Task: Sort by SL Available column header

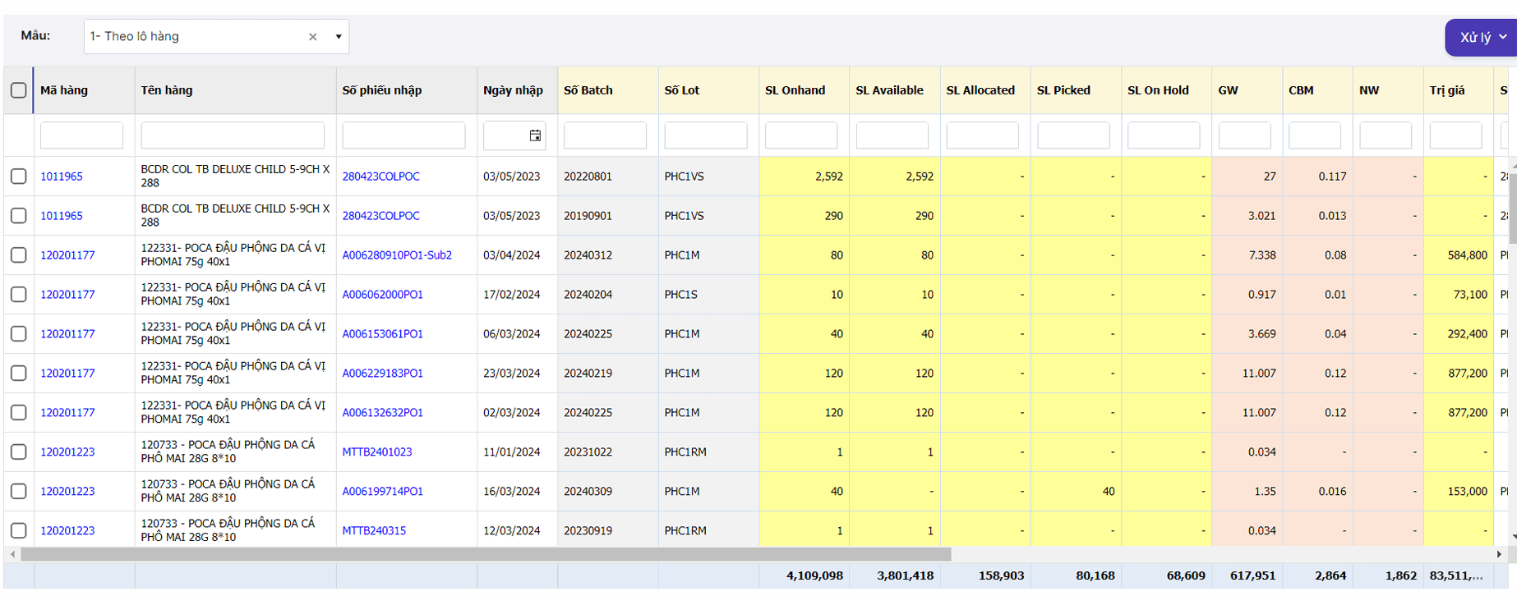Action: click(x=890, y=90)
